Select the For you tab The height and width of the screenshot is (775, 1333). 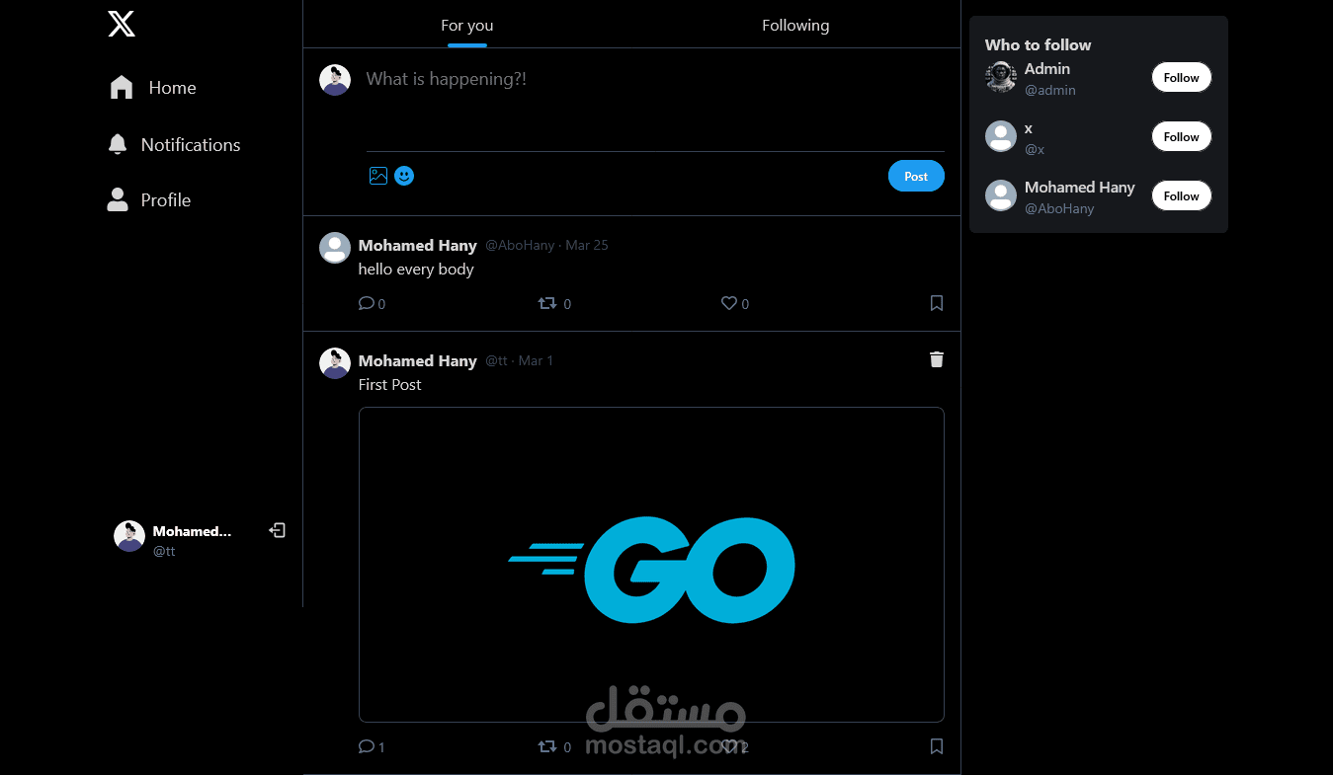pyautogui.click(x=467, y=26)
